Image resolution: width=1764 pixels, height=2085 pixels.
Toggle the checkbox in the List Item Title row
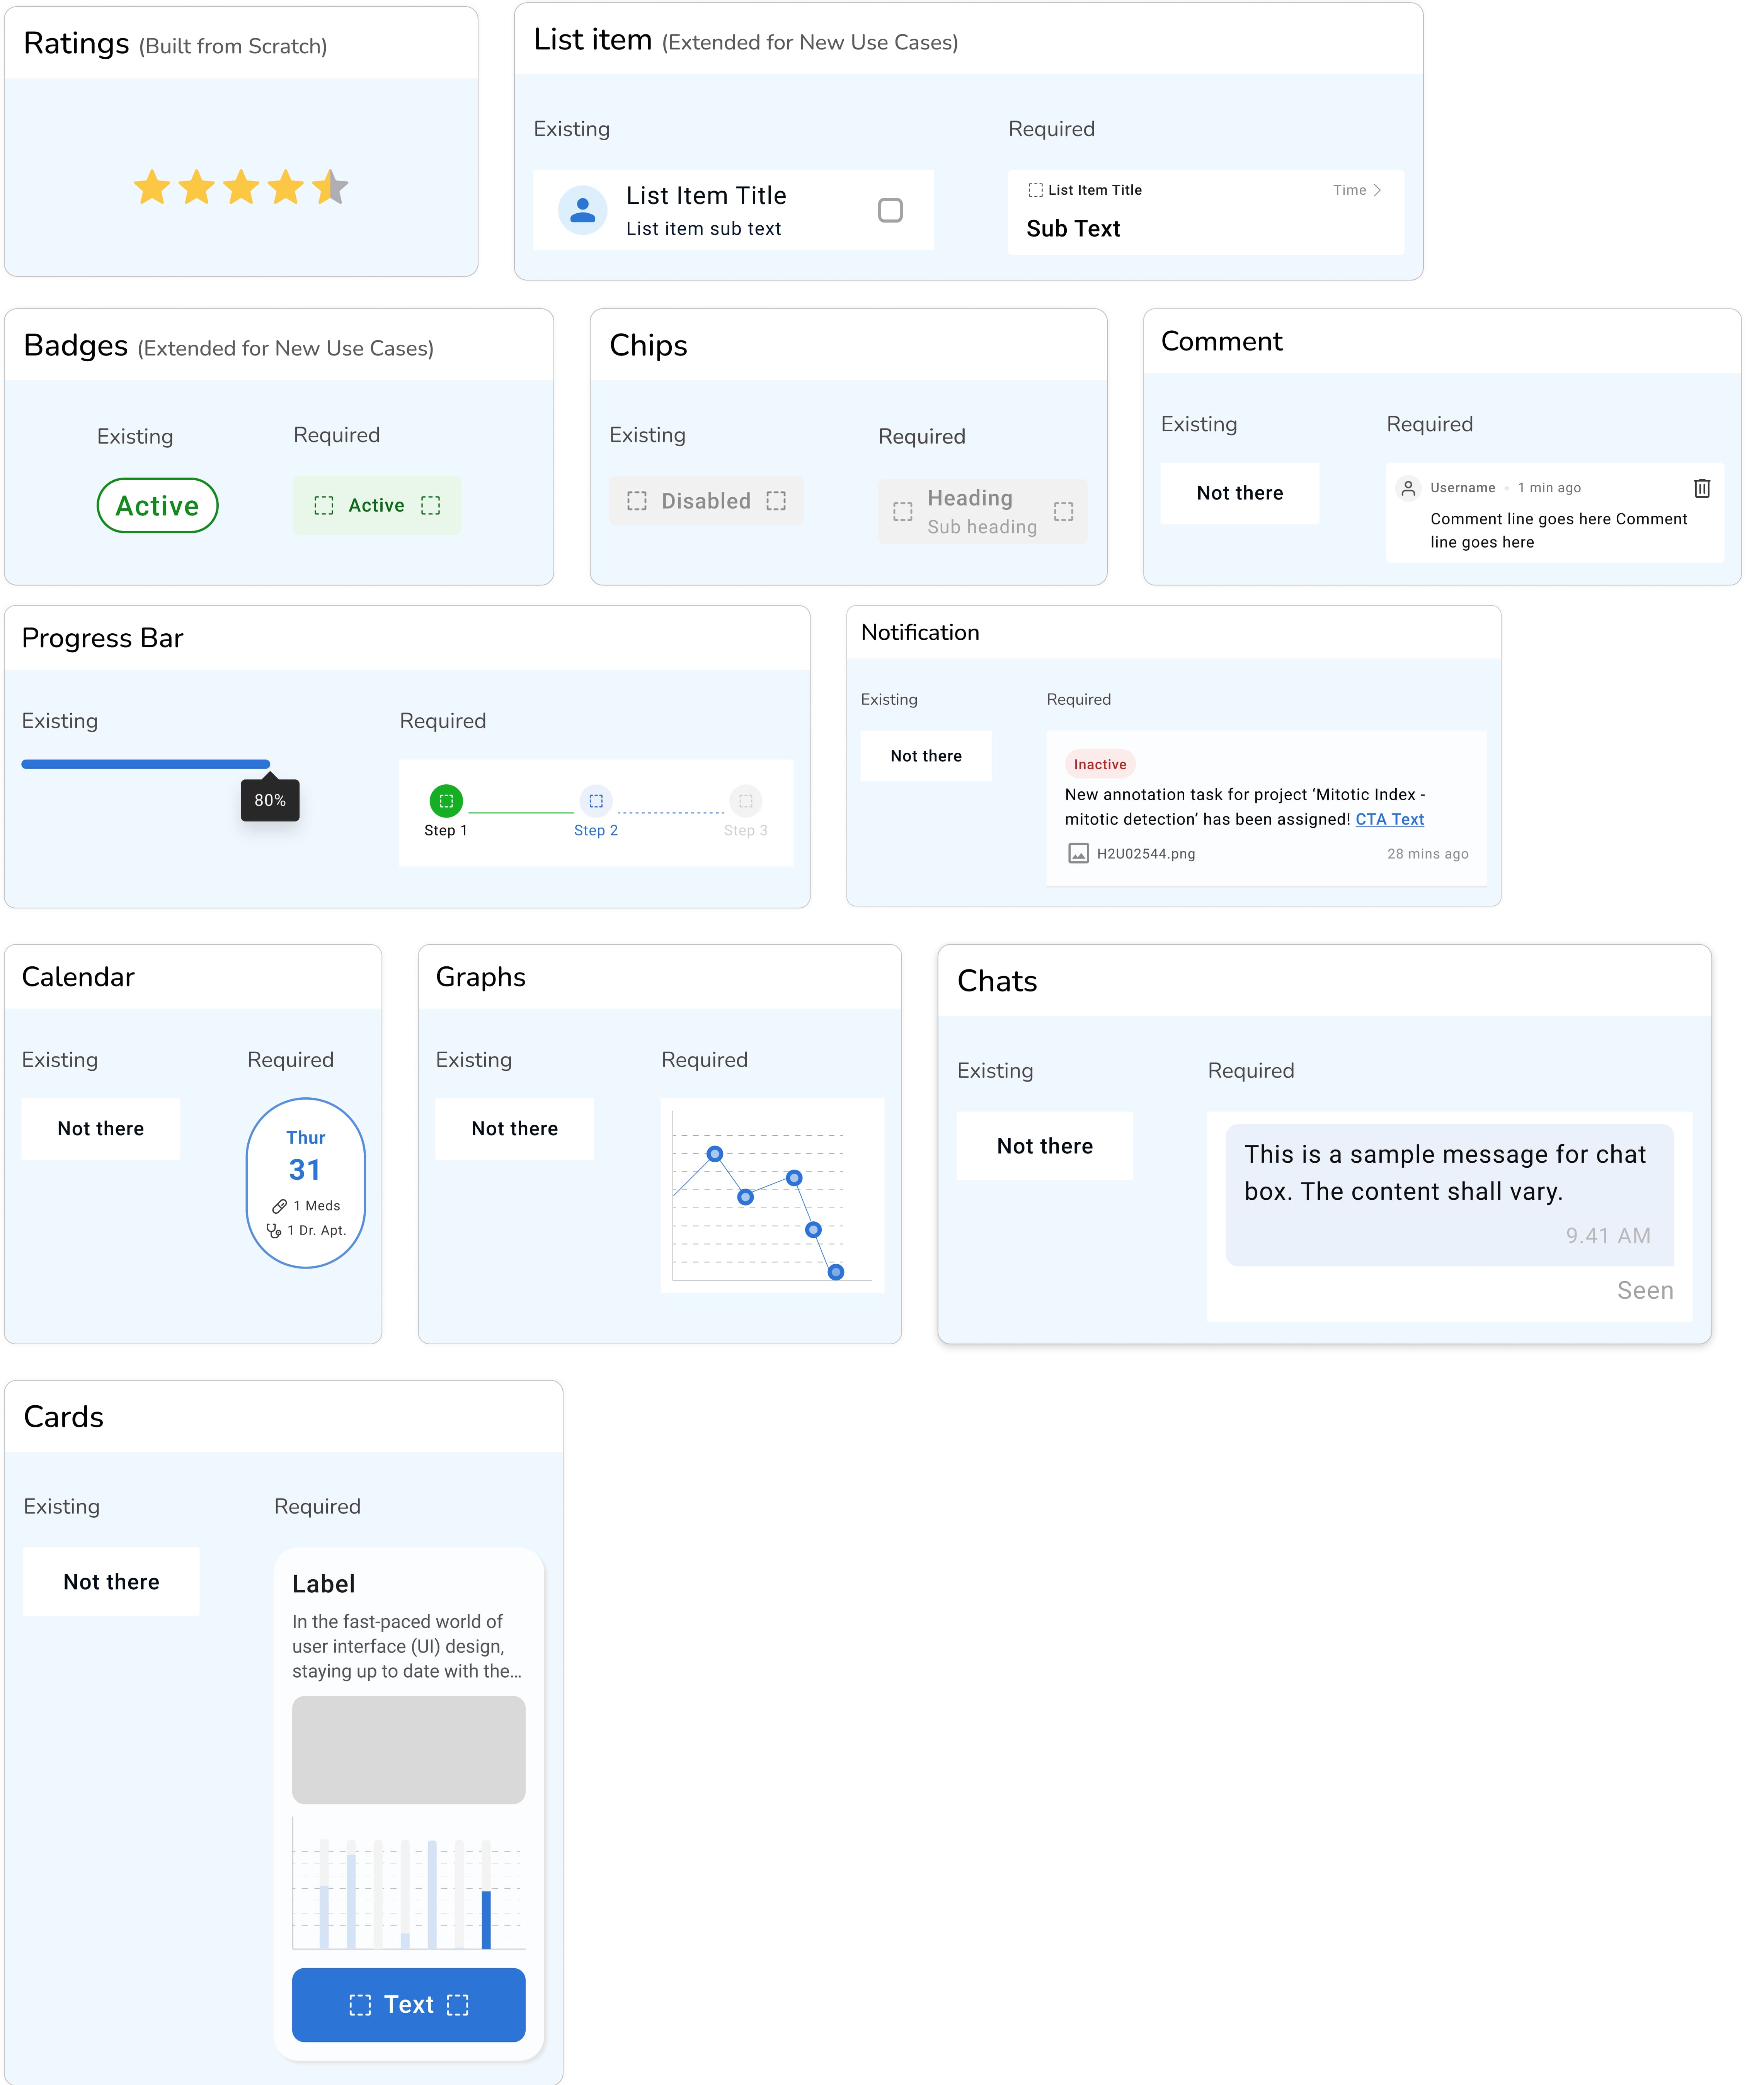[890, 210]
